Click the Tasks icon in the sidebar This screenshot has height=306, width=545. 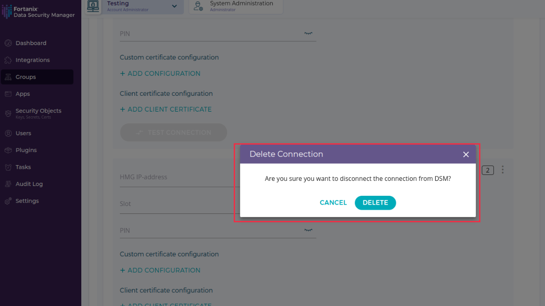(8, 167)
